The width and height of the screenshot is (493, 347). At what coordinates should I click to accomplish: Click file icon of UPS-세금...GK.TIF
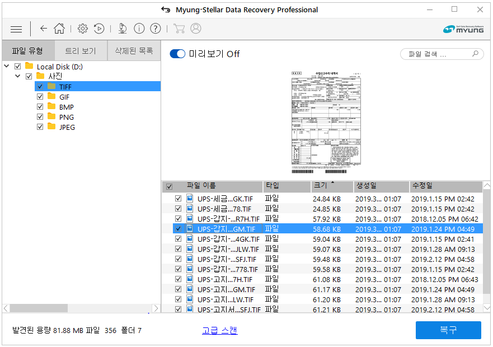190,199
